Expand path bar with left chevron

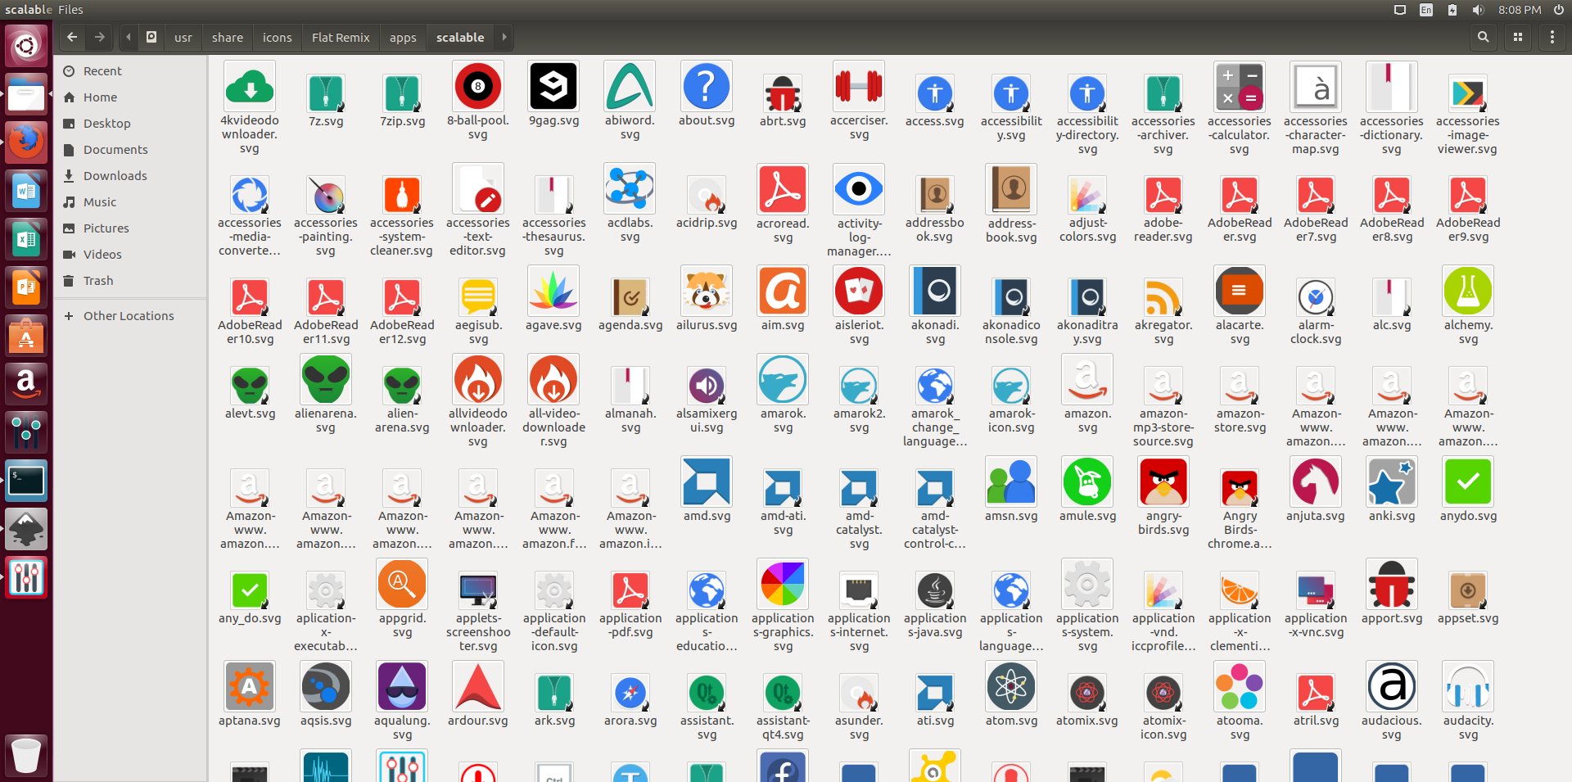129,37
